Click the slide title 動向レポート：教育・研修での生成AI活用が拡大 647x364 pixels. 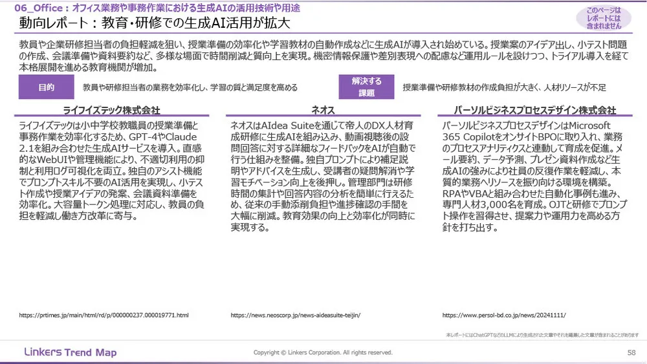tap(155, 23)
